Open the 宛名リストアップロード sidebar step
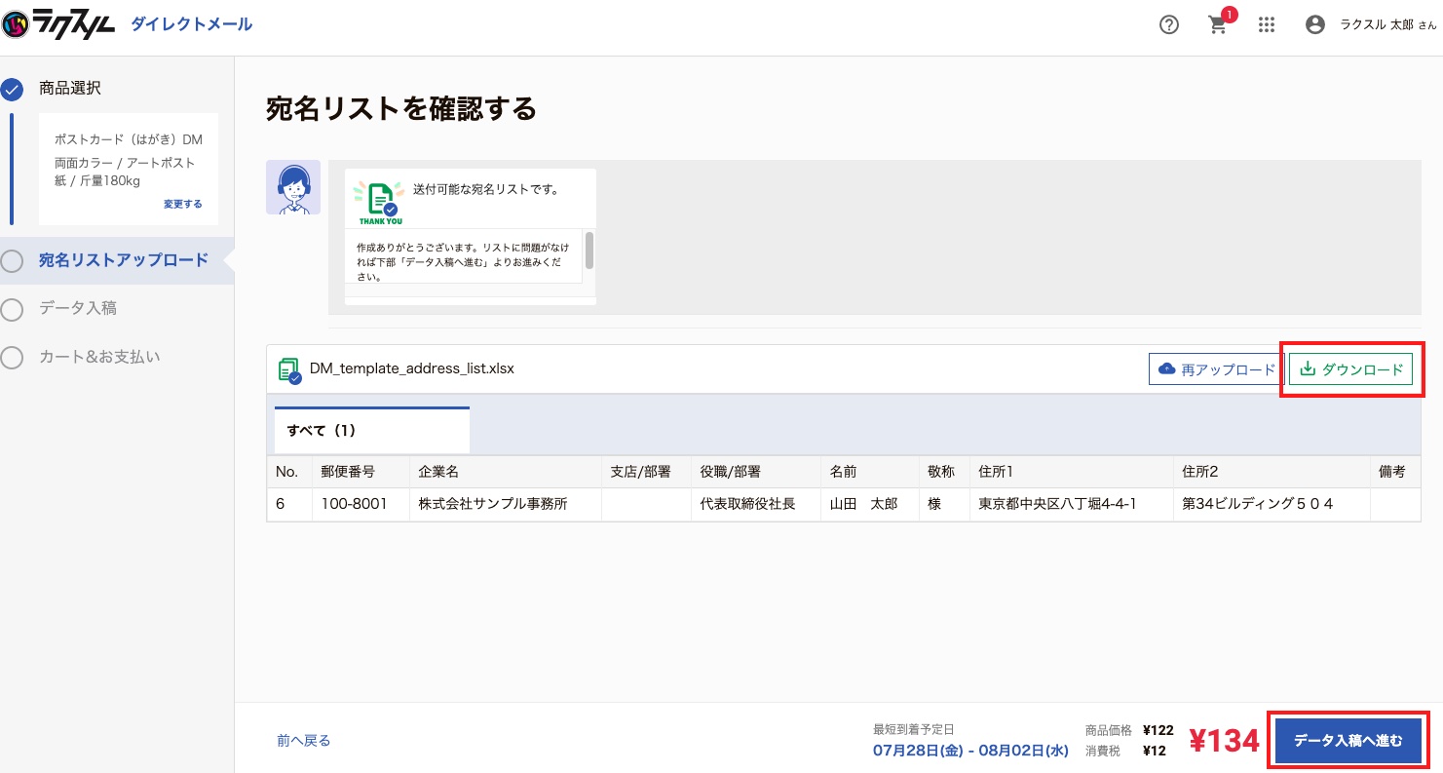Viewport: 1443px width, 773px height. point(117,260)
